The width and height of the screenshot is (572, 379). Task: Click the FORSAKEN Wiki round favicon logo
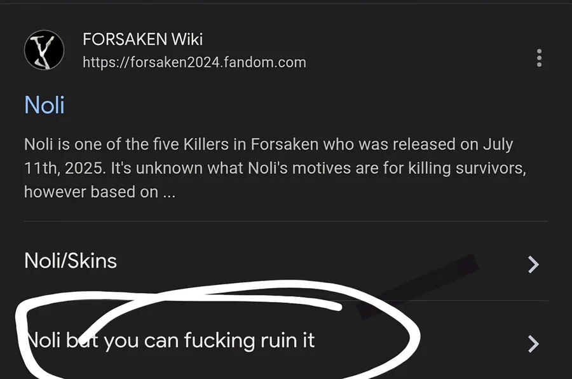pos(44,50)
